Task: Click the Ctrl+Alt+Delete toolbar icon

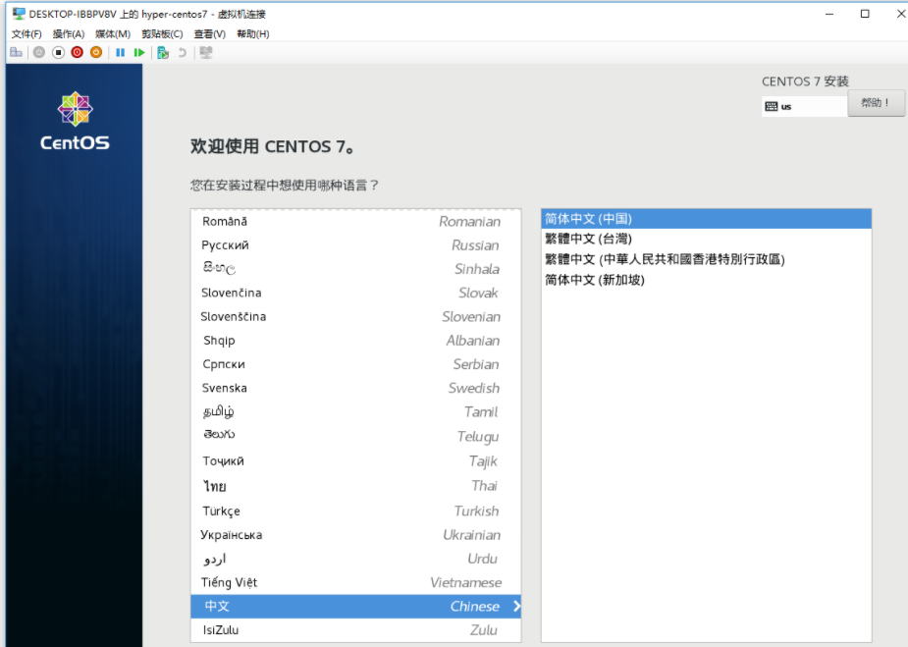Action: [x=17, y=53]
